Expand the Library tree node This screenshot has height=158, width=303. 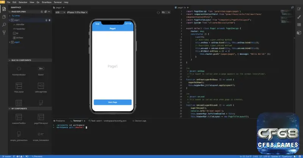10,16
